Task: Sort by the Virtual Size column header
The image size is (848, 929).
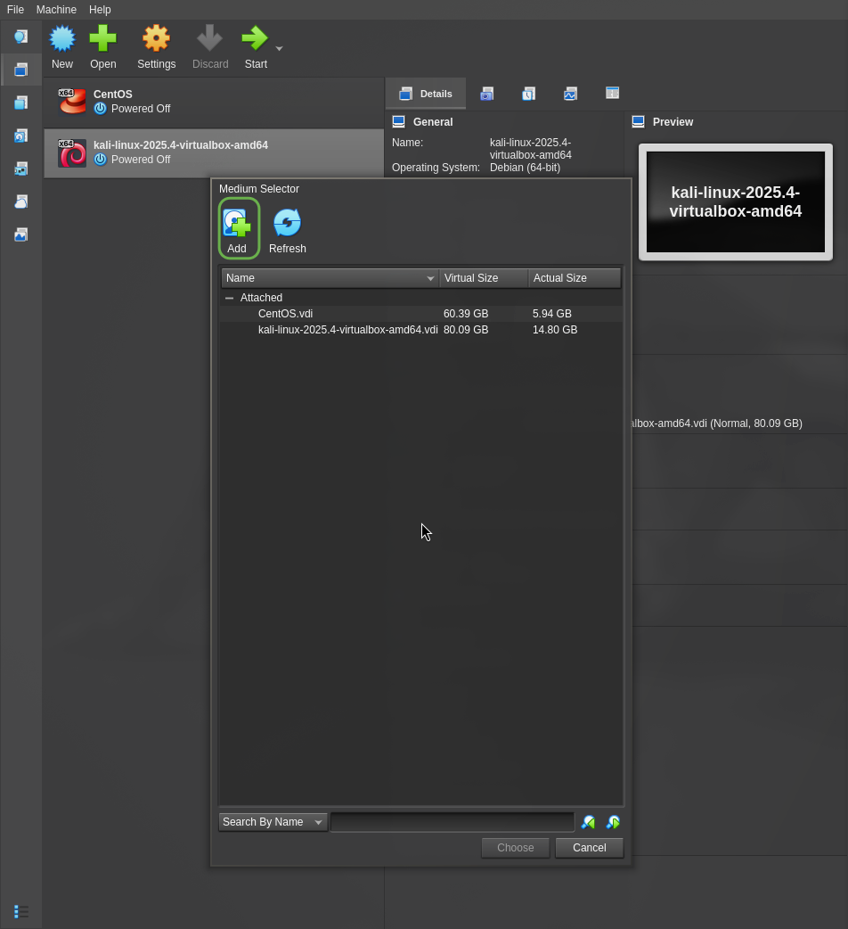Action: [484, 278]
